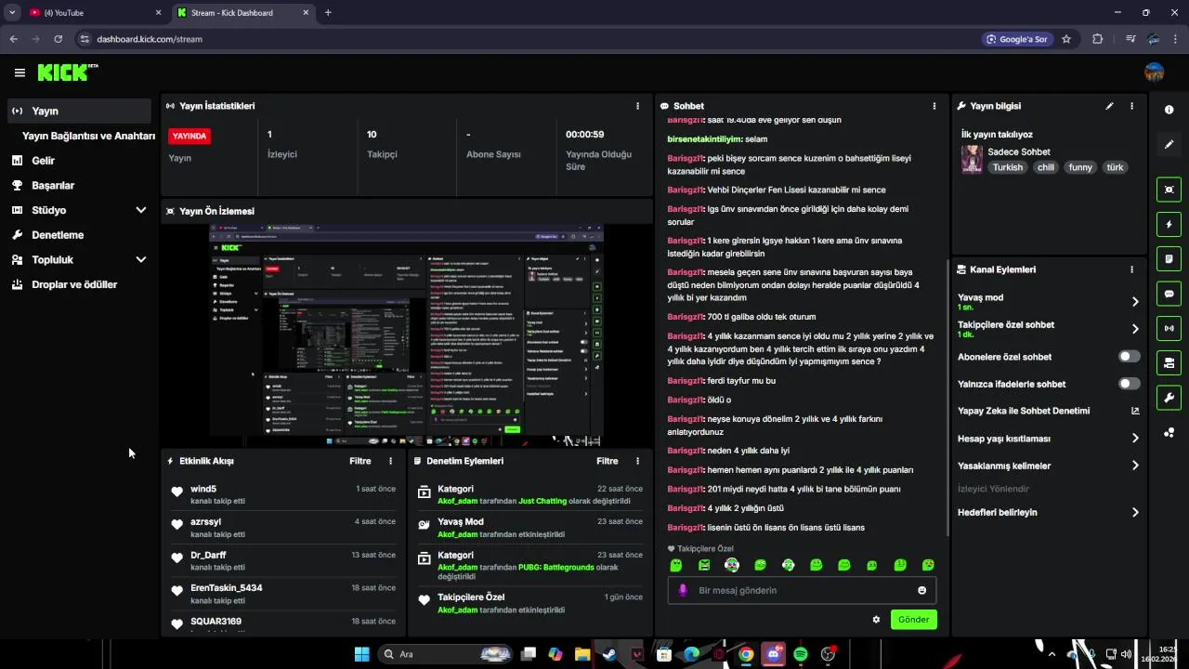Screen dimensions: 1189x669
Task: Open Sohbet panel three-dot options
Action: (x=934, y=106)
